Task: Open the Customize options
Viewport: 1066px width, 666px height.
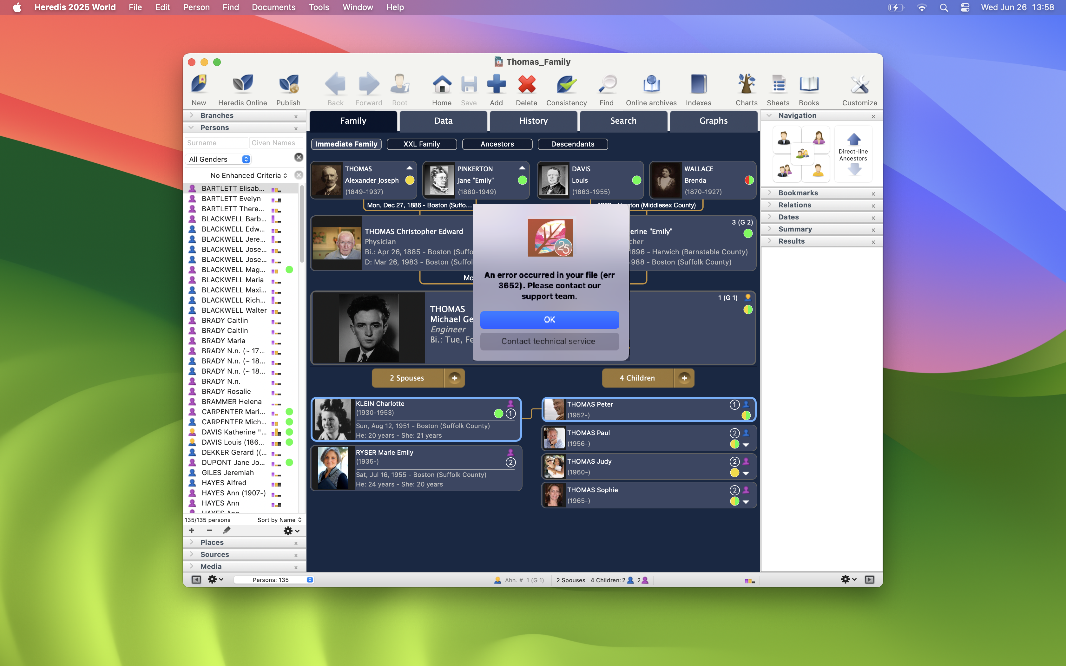Action: pos(859,88)
